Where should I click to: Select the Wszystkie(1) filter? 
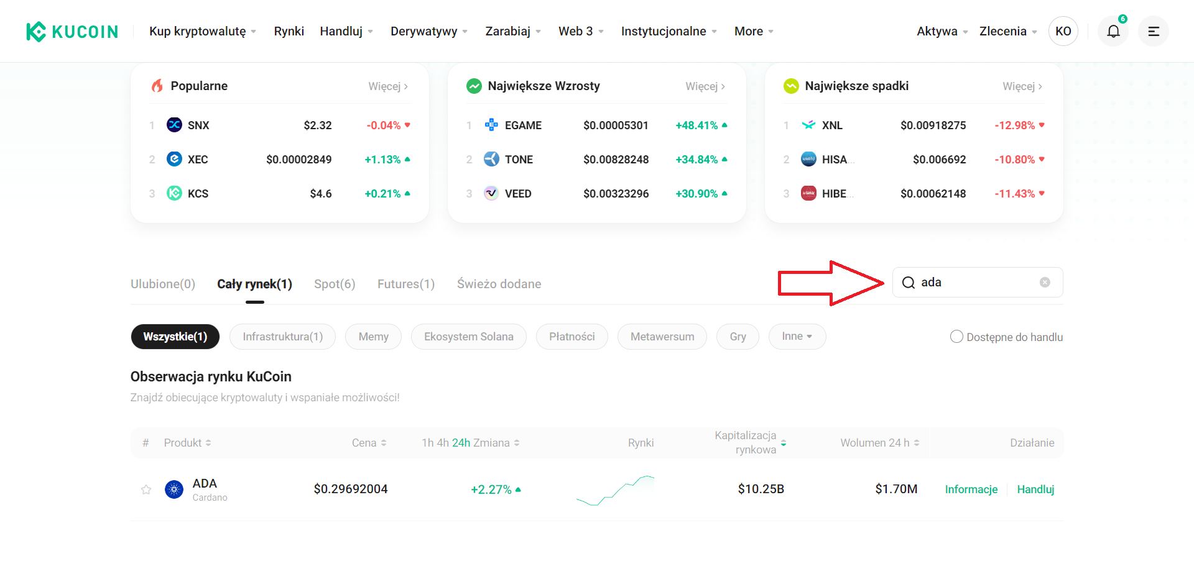pos(175,337)
